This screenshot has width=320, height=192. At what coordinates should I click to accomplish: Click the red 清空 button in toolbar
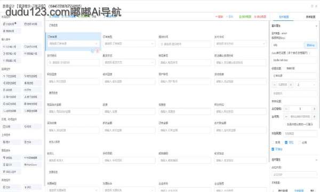tap(219, 17)
